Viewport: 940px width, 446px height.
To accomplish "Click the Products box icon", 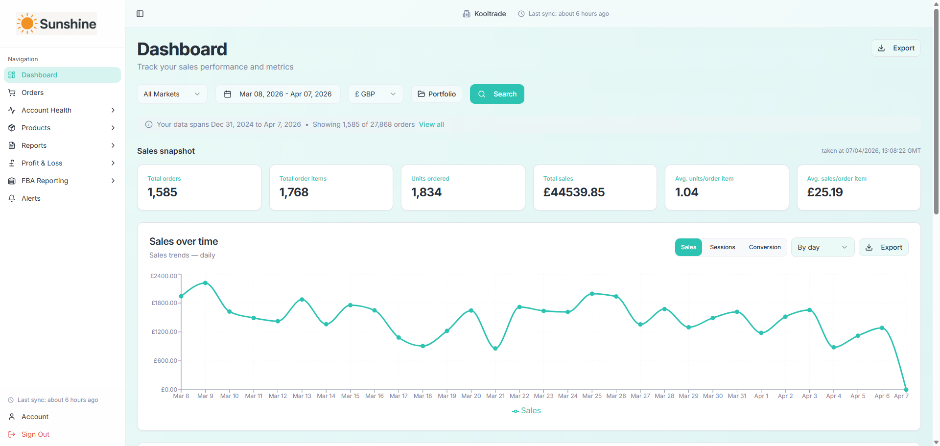I will 12,128.
